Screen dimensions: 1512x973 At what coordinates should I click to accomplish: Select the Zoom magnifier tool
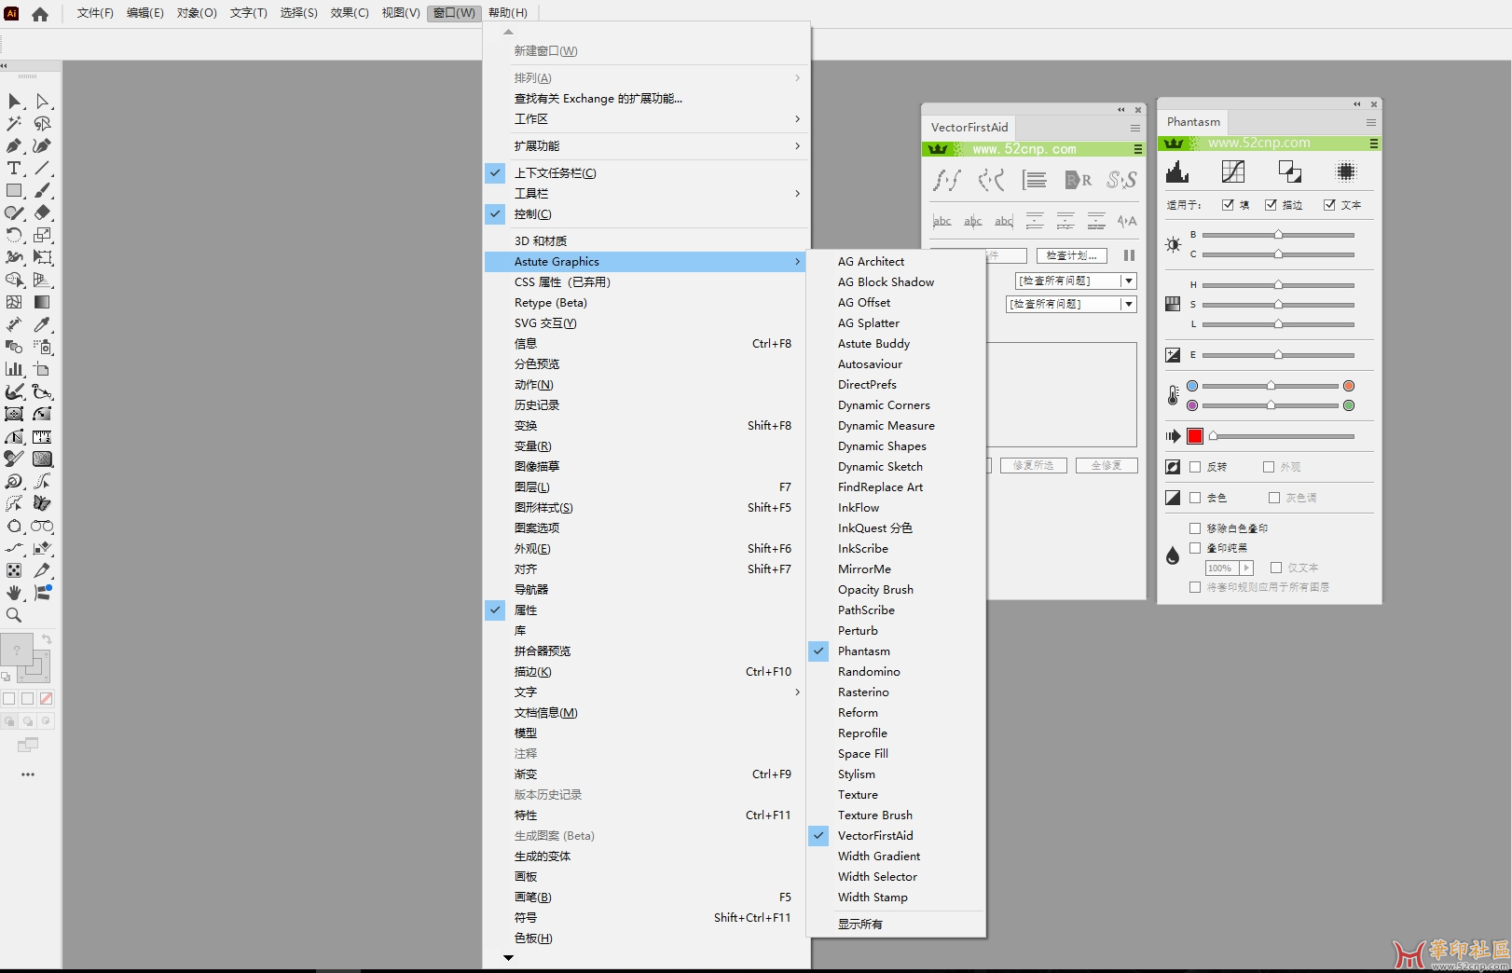[x=15, y=615]
